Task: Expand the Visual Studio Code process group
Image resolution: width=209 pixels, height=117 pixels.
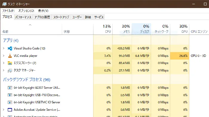Action: click(4, 49)
